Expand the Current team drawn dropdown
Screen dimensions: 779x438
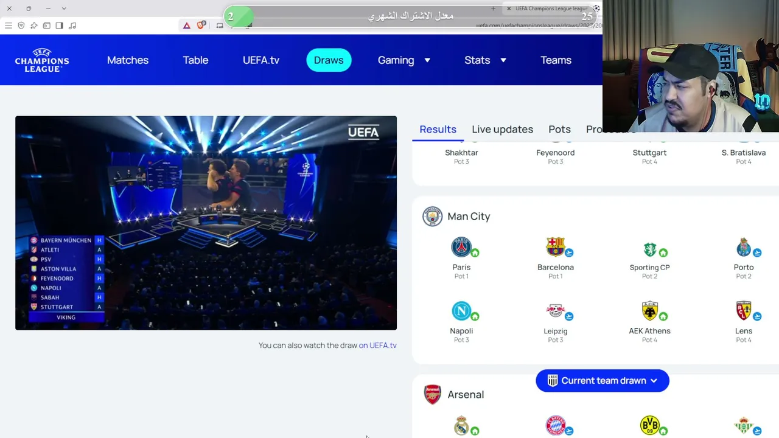tap(603, 381)
